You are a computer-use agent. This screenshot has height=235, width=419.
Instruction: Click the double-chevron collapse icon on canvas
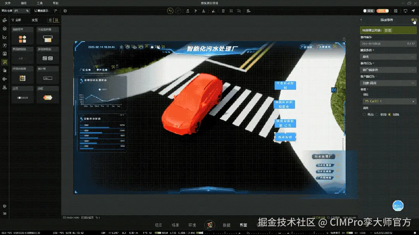coord(334,90)
